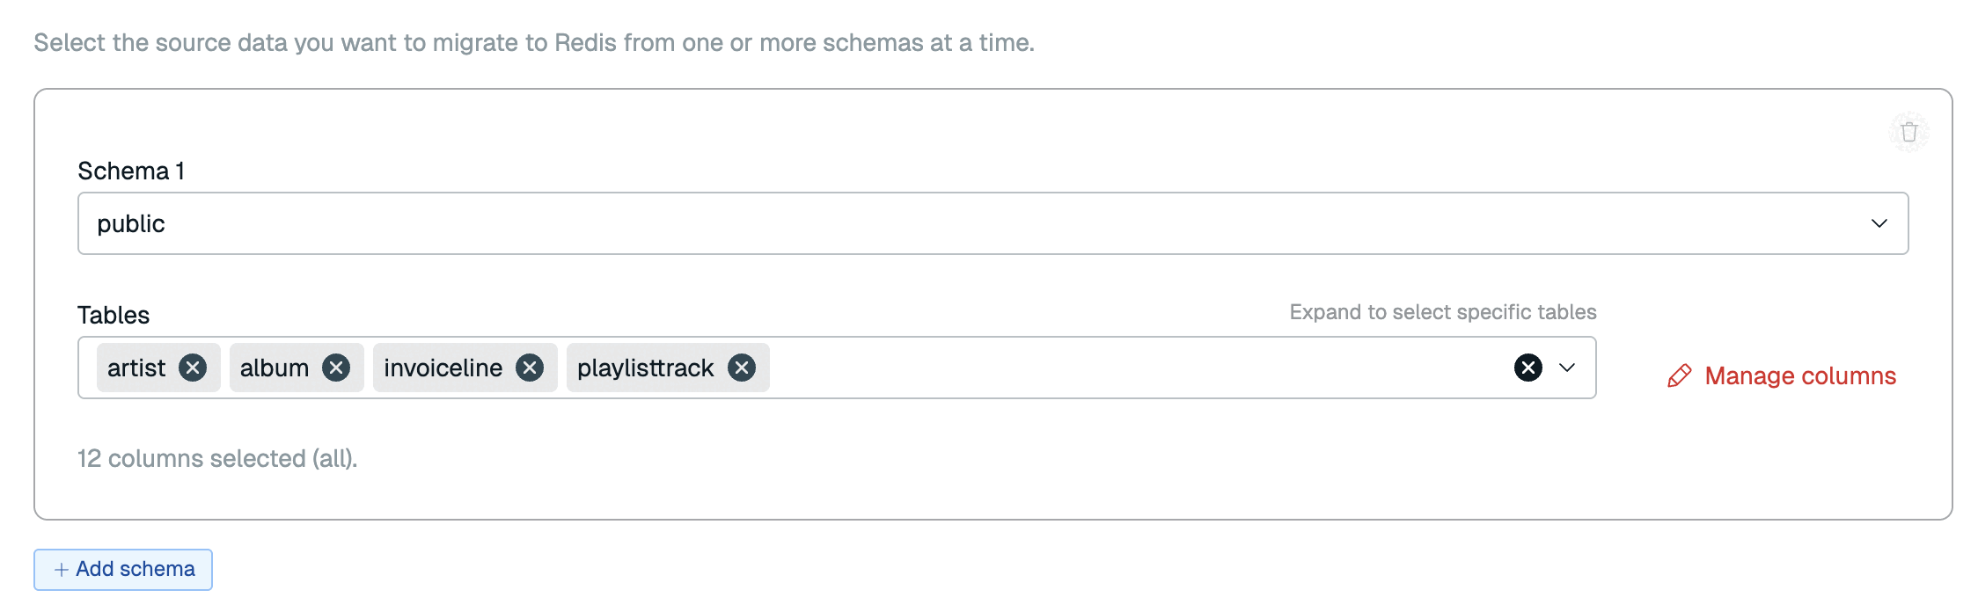Remove the album table tag

pyautogui.click(x=336, y=368)
